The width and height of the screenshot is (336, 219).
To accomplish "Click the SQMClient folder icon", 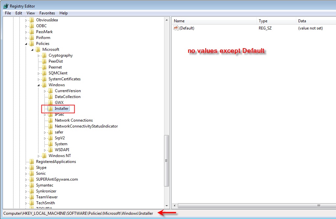I will (x=44, y=73).
